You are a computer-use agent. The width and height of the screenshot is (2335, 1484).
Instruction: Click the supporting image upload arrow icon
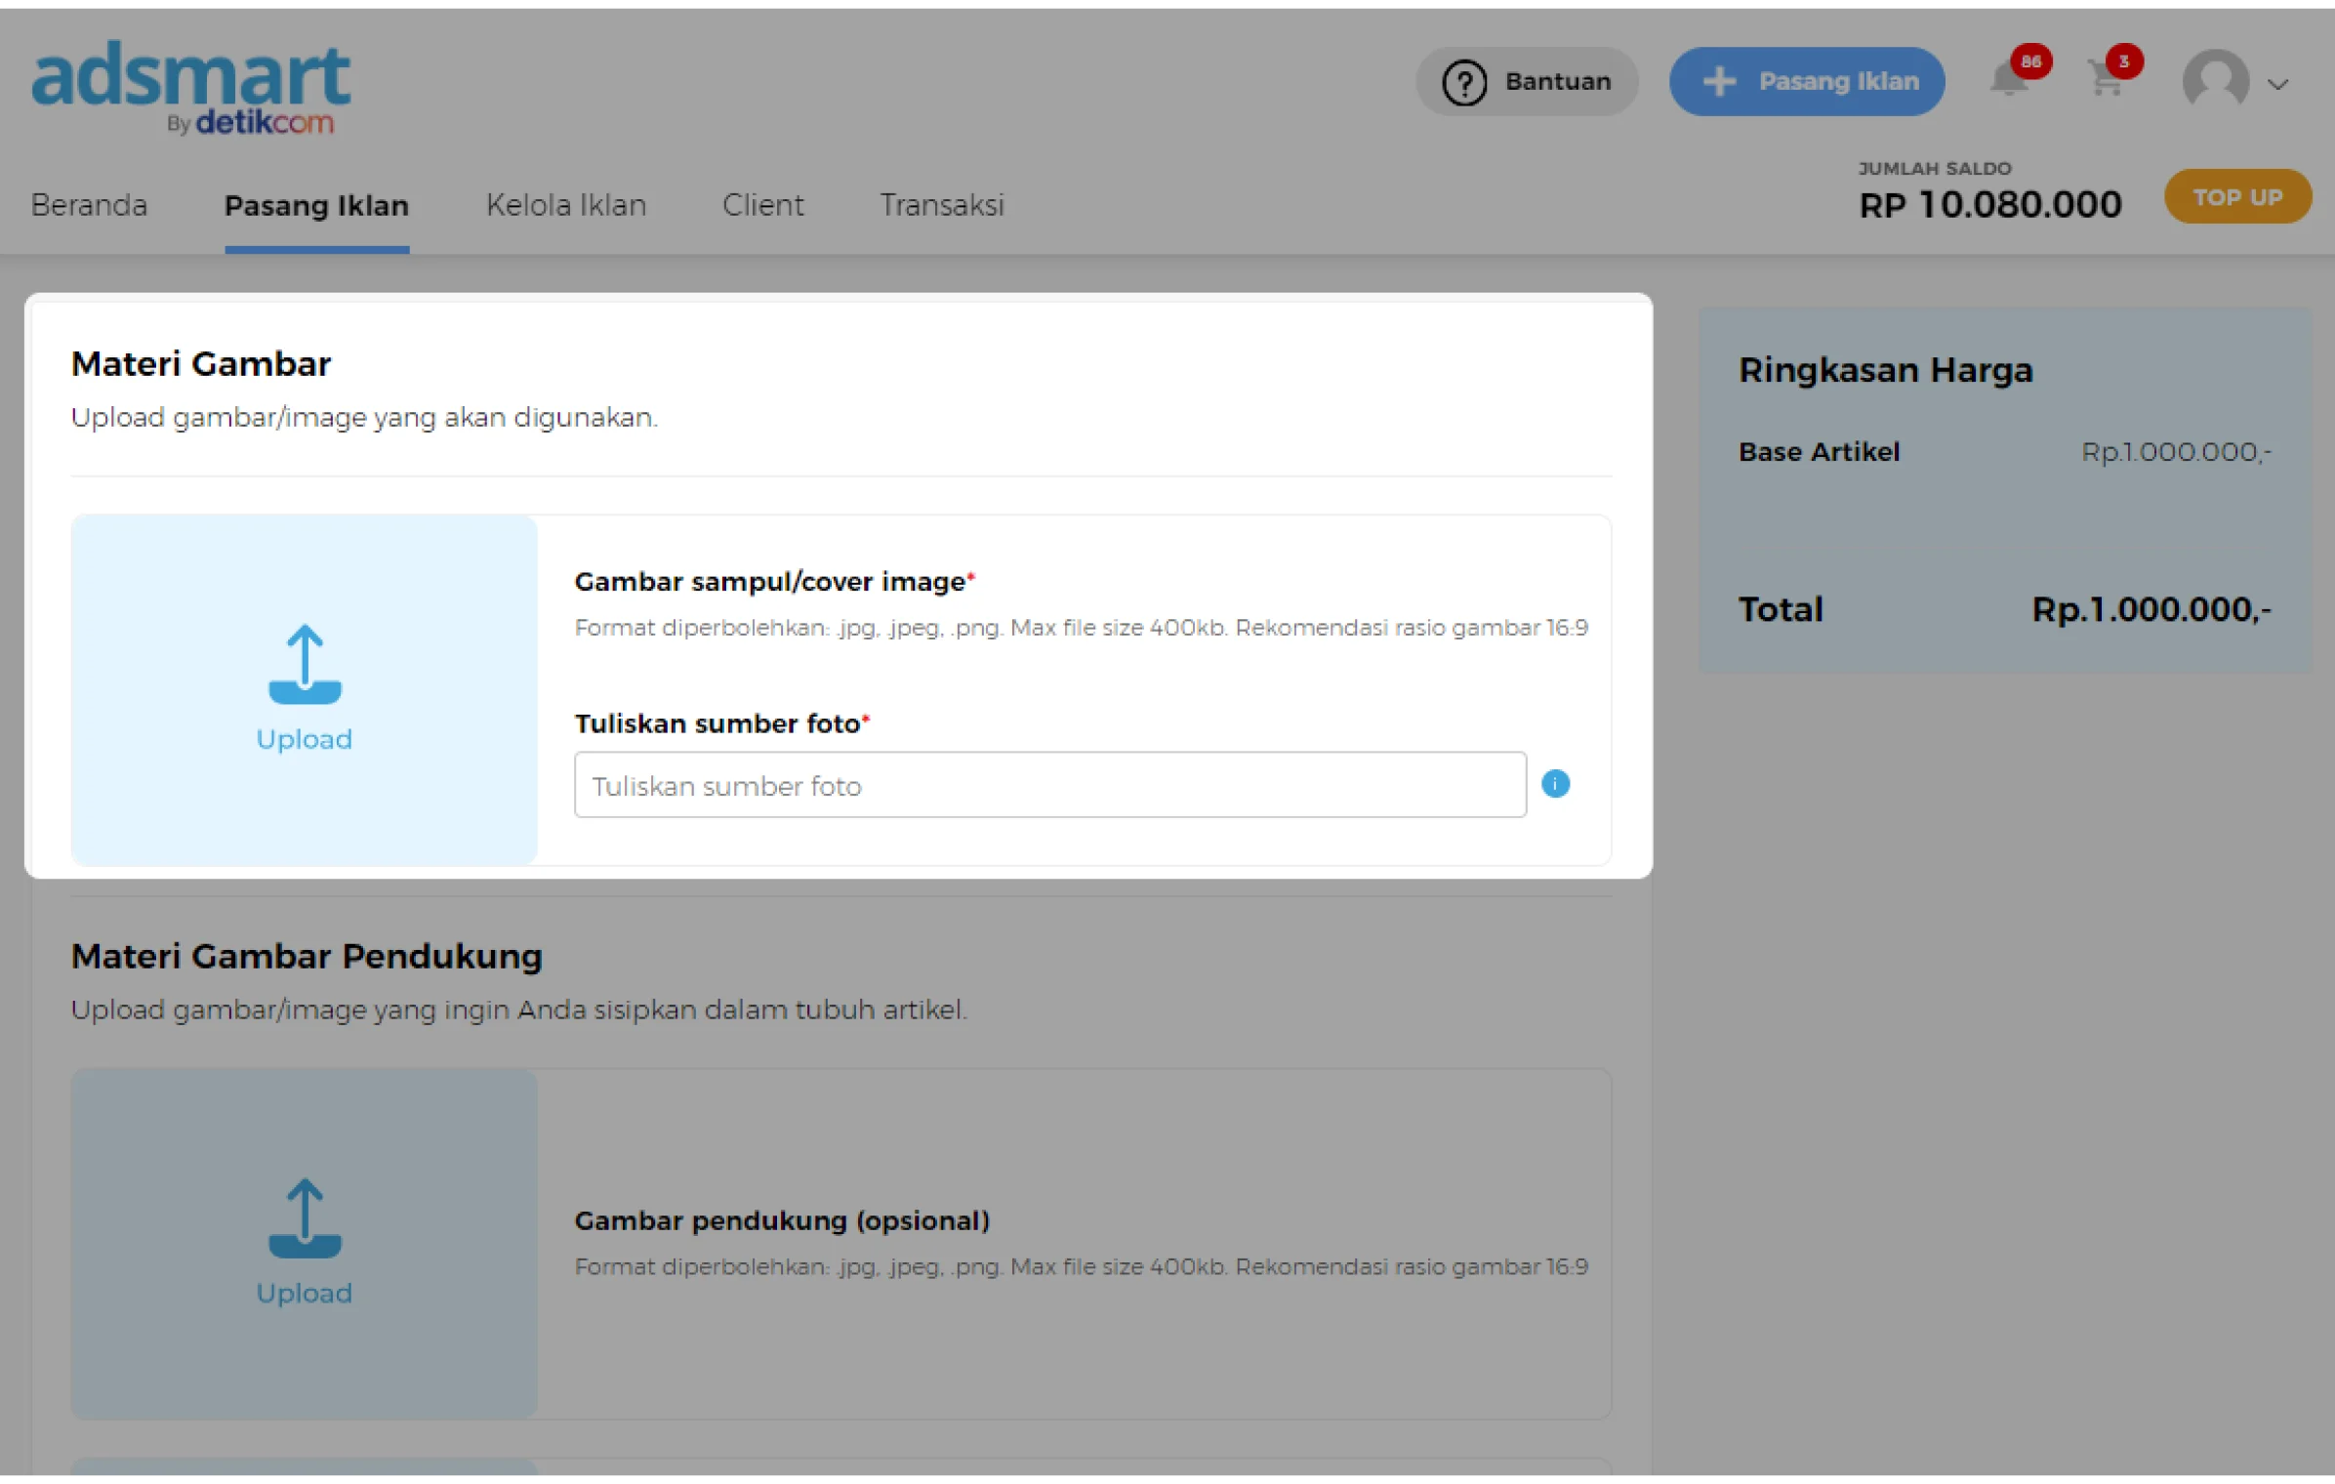[x=305, y=1217]
